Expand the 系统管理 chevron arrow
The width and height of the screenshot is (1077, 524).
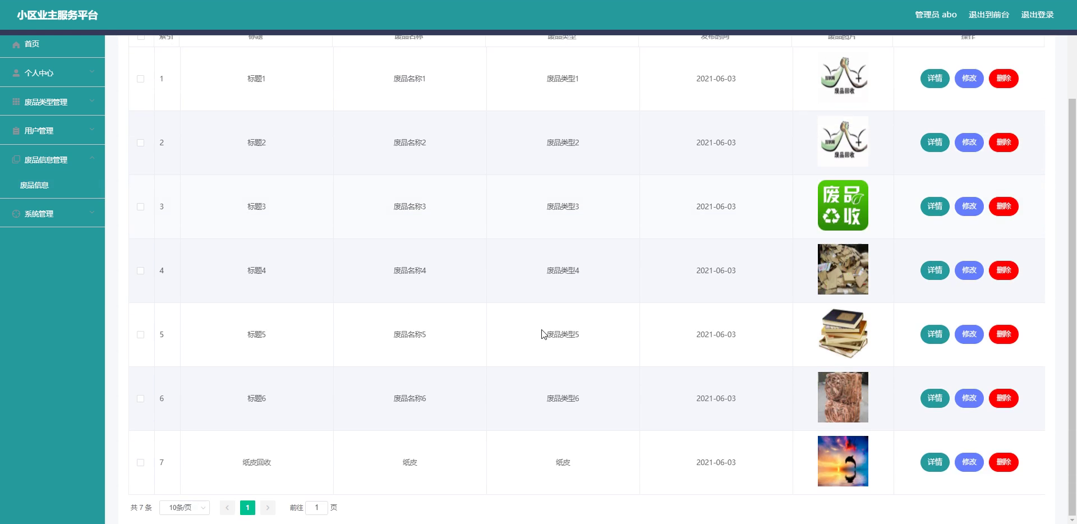point(92,213)
